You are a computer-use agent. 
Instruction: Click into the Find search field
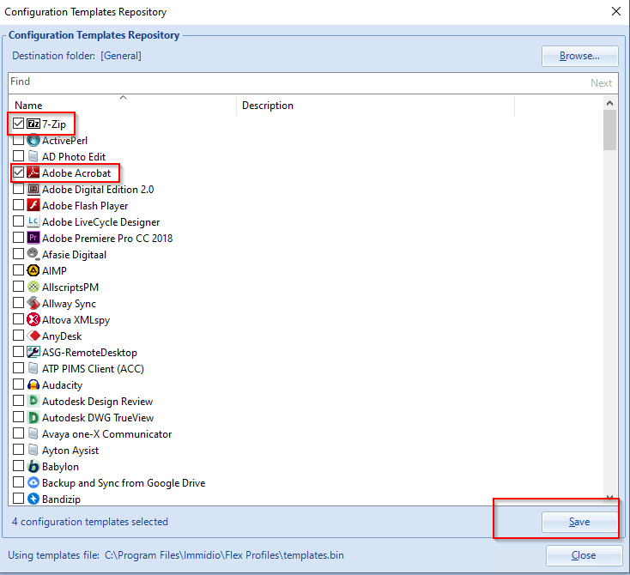[292, 82]
